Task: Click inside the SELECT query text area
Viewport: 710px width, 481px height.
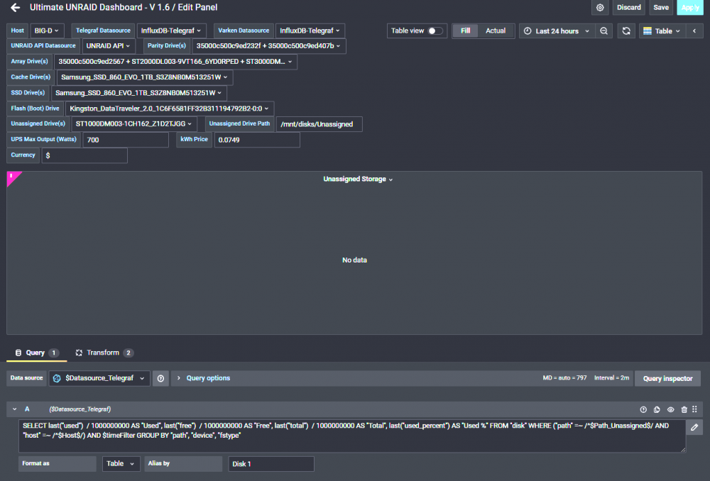Action: pyautogui.click(x=352, y=436)
